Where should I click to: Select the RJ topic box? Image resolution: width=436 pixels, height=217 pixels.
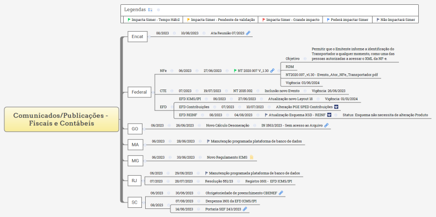point(134,181)
